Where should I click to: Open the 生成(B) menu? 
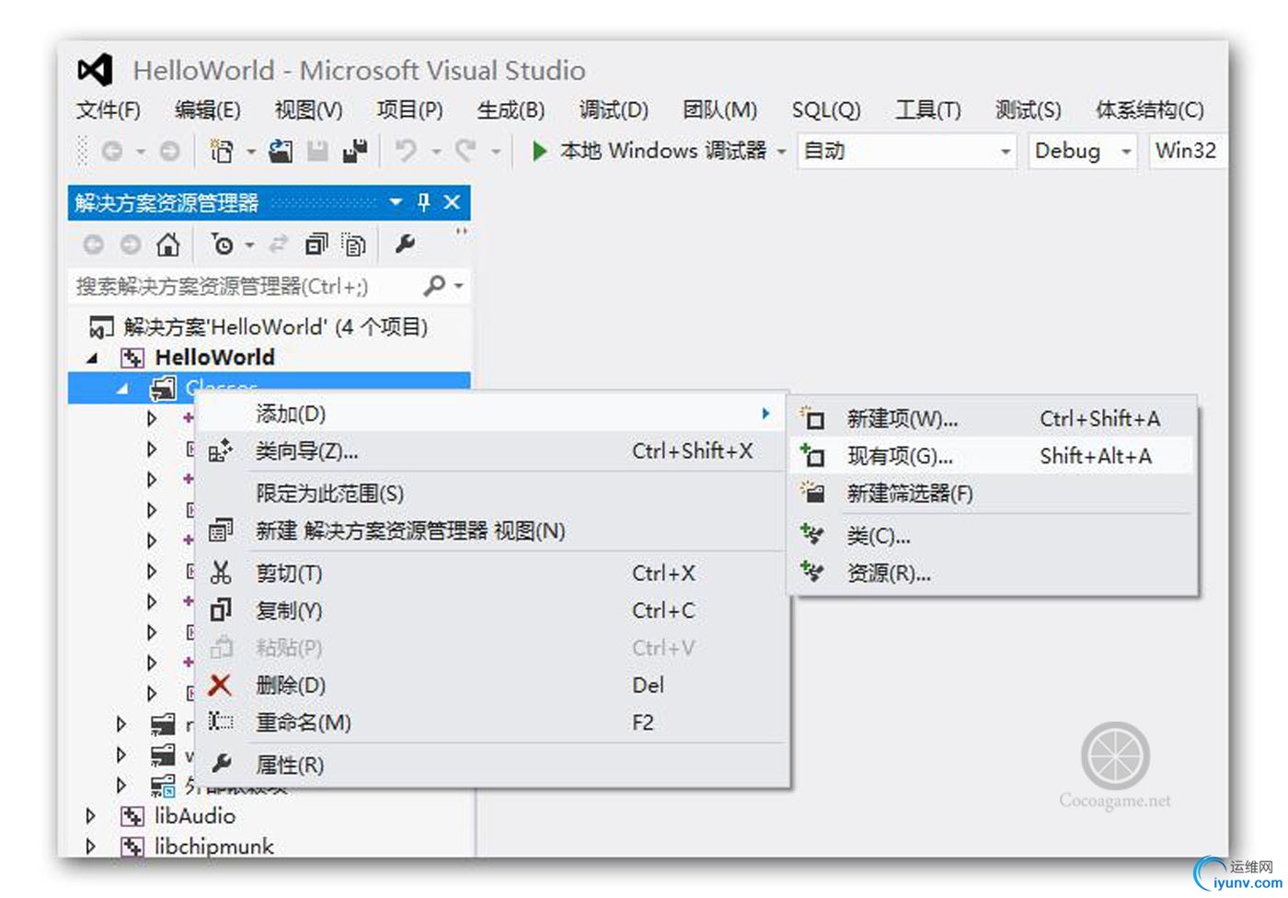click(511, 110)
